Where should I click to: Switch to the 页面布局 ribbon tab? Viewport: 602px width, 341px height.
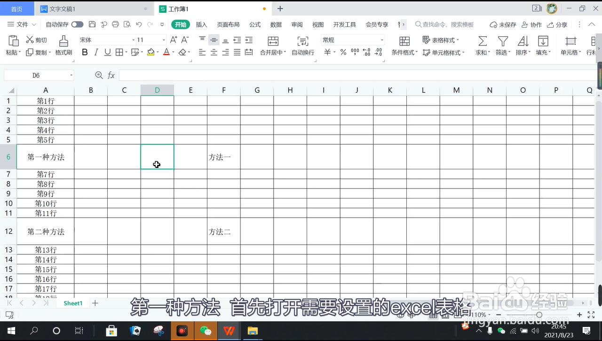pyautogui.click(x=228, y=24)
